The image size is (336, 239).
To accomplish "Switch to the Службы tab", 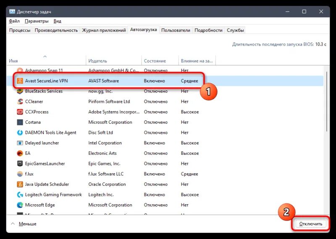I will (235, 30).
